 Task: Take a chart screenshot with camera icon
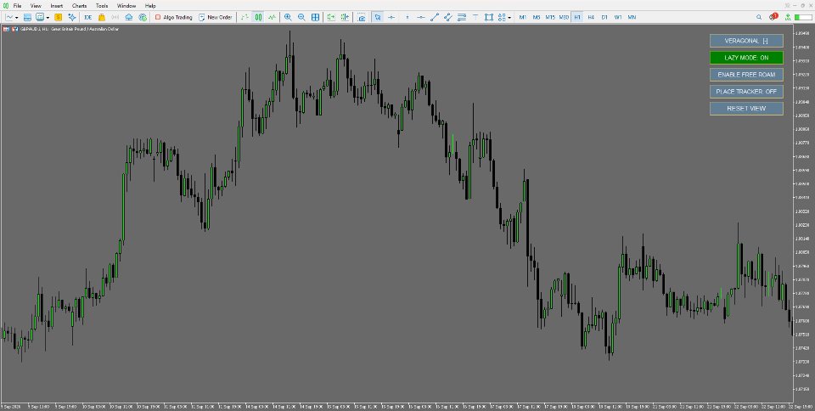[x=362, y=17]
